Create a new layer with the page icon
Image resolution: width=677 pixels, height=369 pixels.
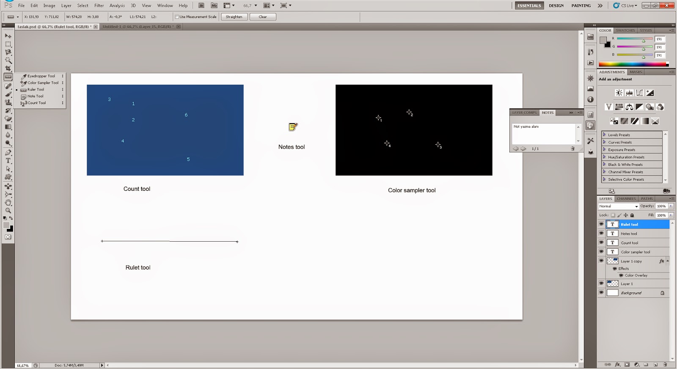(655, 364)
